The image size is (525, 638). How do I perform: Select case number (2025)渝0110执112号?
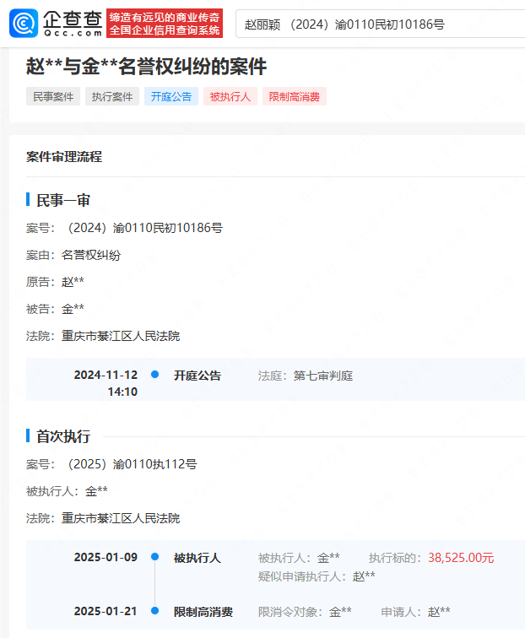pos(133,464)
